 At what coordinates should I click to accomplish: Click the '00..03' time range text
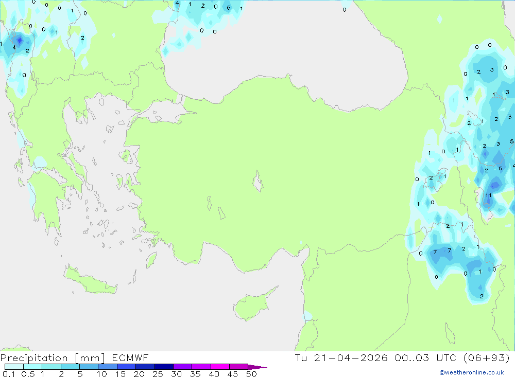[x=412, y=357]
